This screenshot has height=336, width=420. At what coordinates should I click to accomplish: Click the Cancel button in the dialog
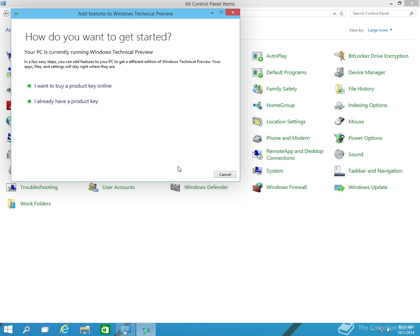(x=225, y=175)
